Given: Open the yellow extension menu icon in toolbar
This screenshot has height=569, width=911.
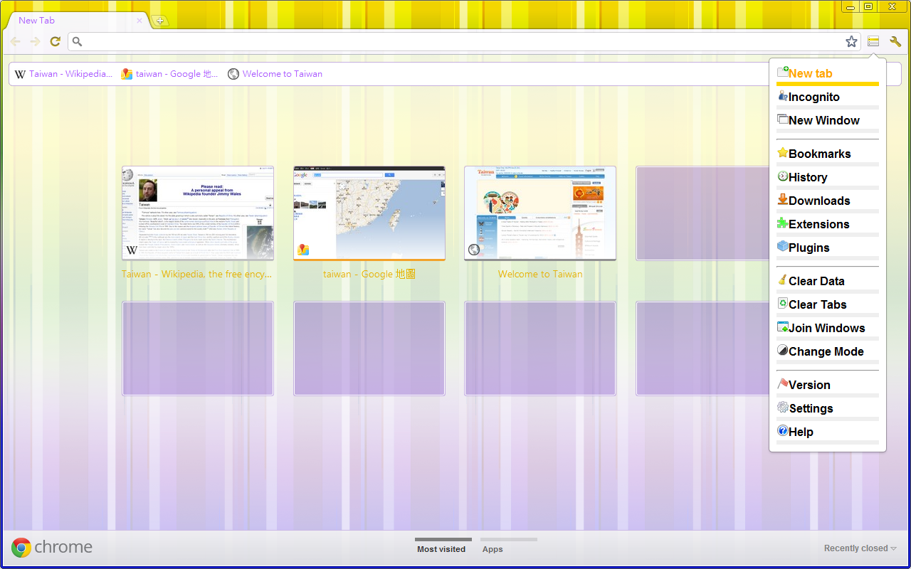Looking at the screenshot, I should [x=873, y=42].
